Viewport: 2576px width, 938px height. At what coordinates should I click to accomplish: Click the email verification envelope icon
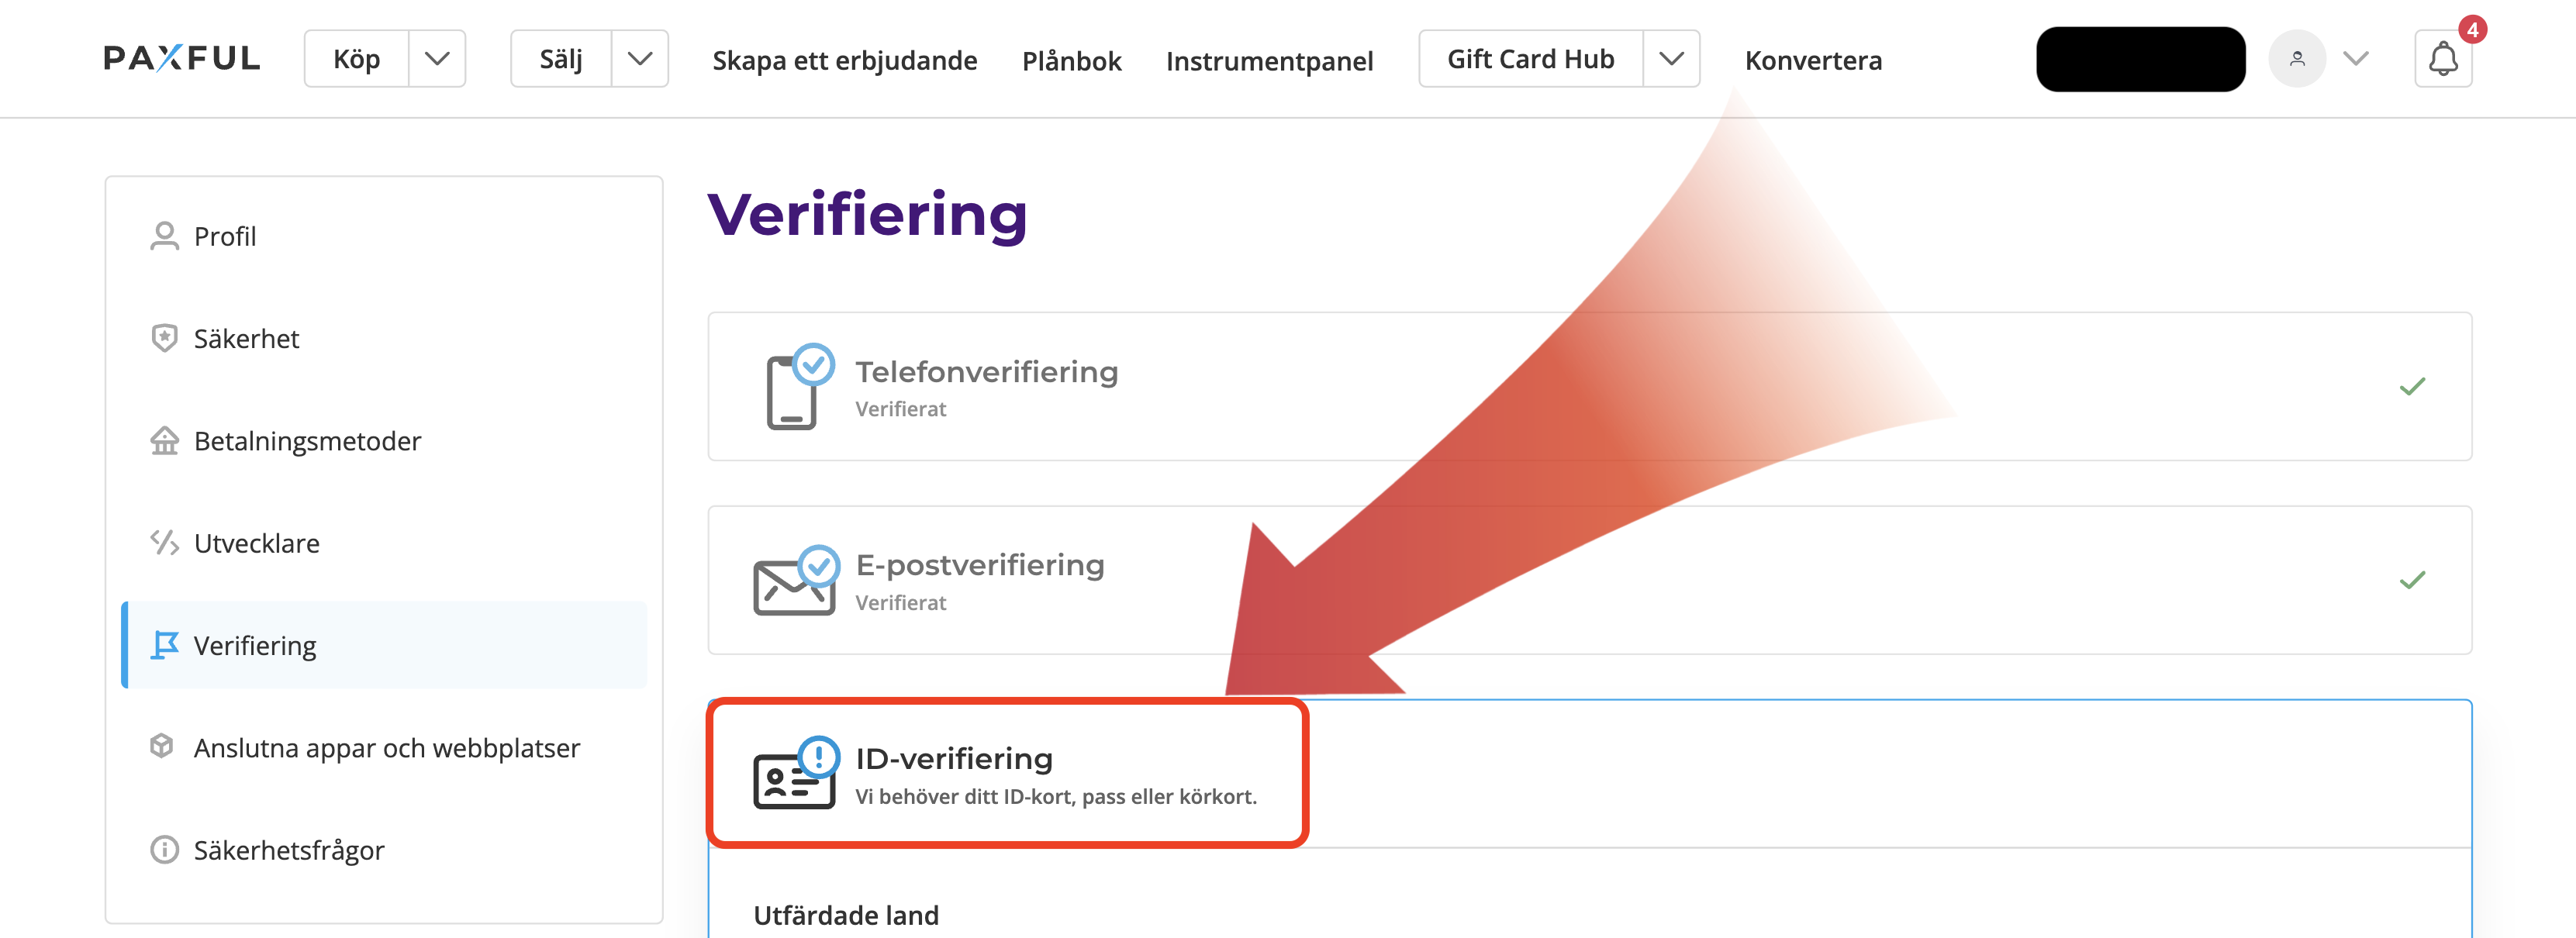coord(795,582)
